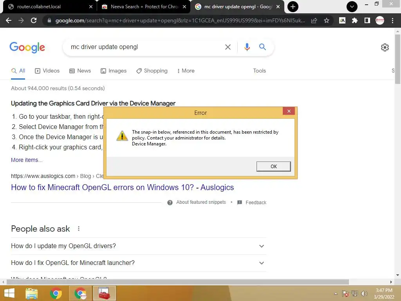Open the Chrome profile avatar

pyautogui.click(x=380, y=20)
